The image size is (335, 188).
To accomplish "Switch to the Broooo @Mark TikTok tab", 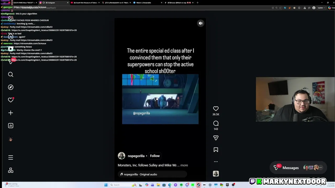I will point(179,3).
